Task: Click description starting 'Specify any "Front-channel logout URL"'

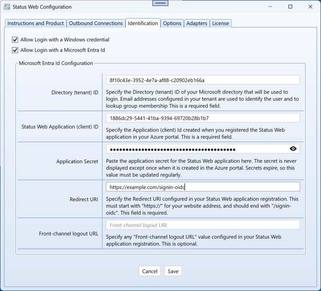Action: pos(194,240)
